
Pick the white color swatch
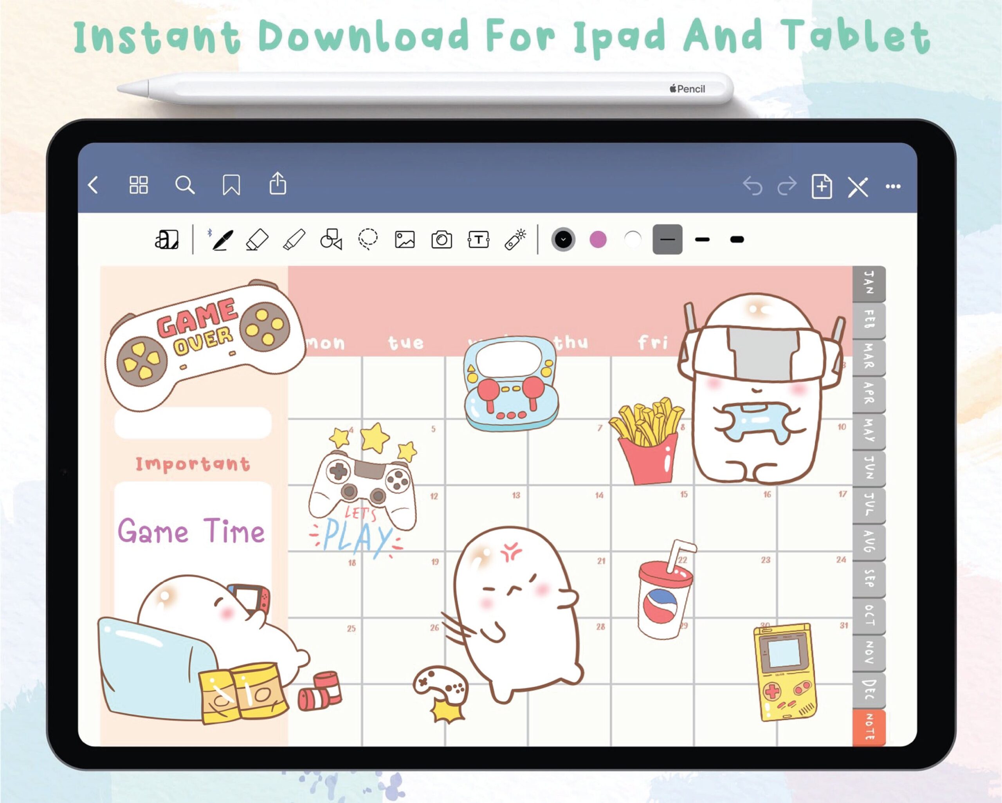[x=633, y=240]
